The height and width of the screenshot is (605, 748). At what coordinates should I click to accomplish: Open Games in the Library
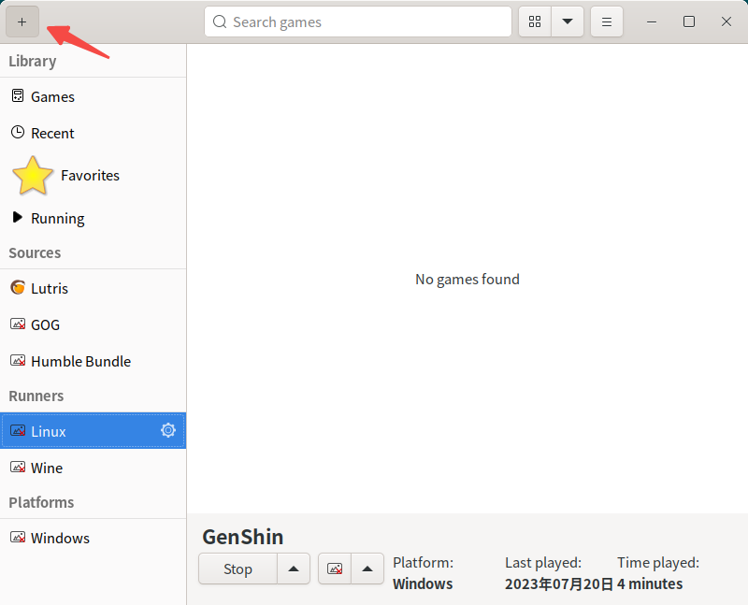click(x=93, y=97)
